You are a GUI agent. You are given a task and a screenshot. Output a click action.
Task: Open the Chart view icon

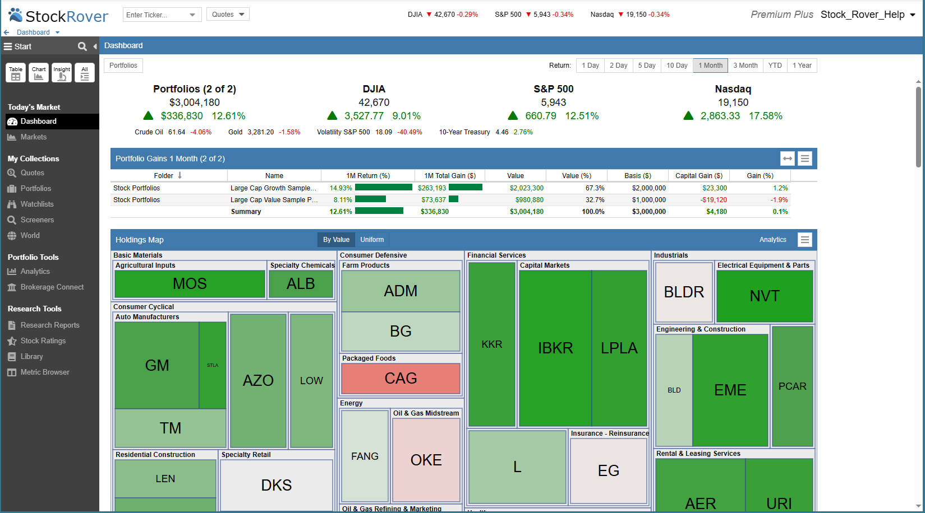(39, 73)
